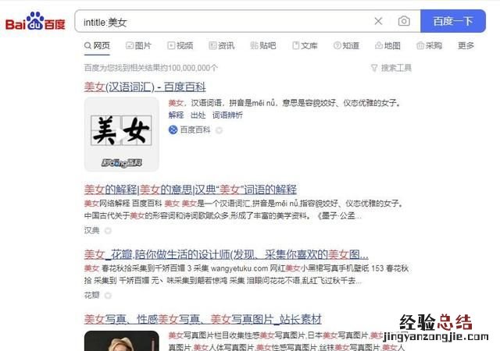Focus the intitle:美女 search input field
Screen dimensions: 500x351
[223, 21]
